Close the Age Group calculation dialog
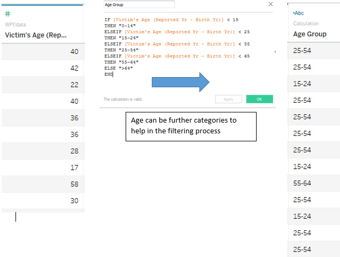340x257 pixels. 270,4
